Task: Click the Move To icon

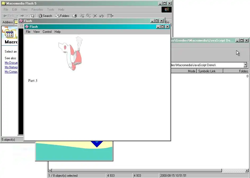Action: coord(82,16)
